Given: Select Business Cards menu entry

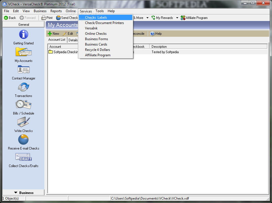Looking at the screenshot, I should pos(106,44).
